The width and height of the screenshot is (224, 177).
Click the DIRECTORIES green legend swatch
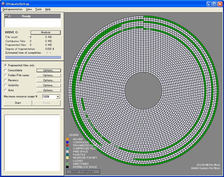(67, 164)
